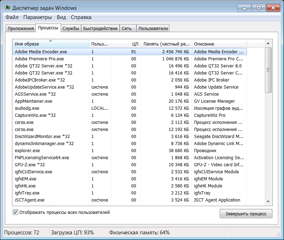Click the scroll down arrow of process list
Viewport: 284px width, 240px height.
(x=268, y=202)
